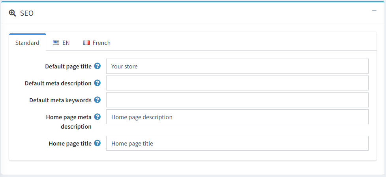386x177 pixels.
Task: Click help icon next to Home page title
Action: click(97, 143)
